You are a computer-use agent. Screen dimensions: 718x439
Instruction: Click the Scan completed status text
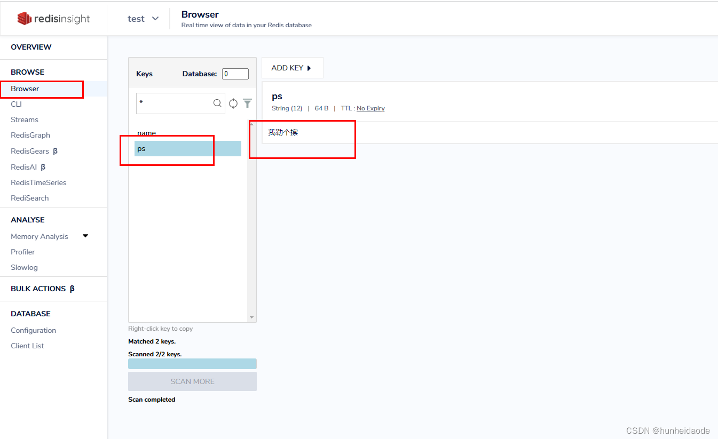click(152, 400)
